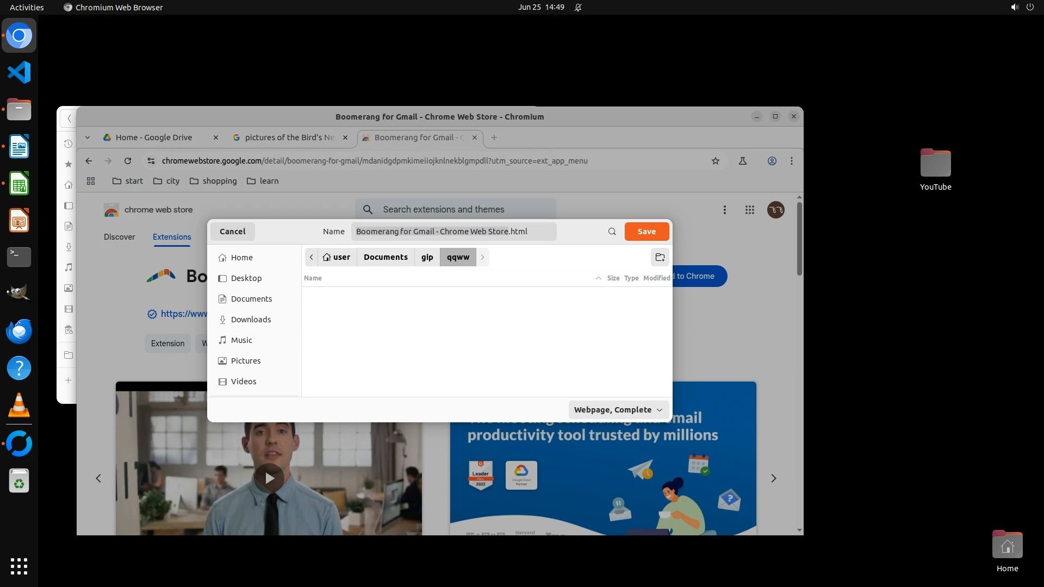Open Google apps grid icon
The height and width of the screenshot is (587, 1044).
pos(749,210)
